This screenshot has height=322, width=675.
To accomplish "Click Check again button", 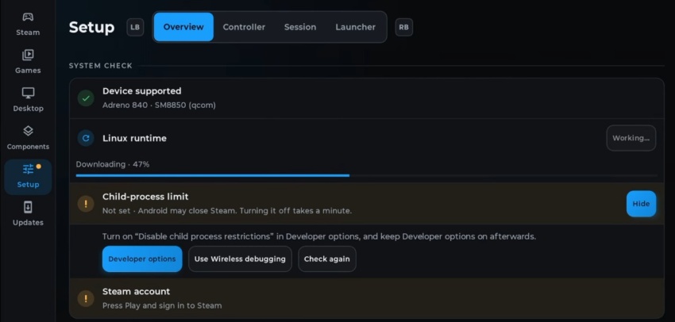I will point(326,259).
